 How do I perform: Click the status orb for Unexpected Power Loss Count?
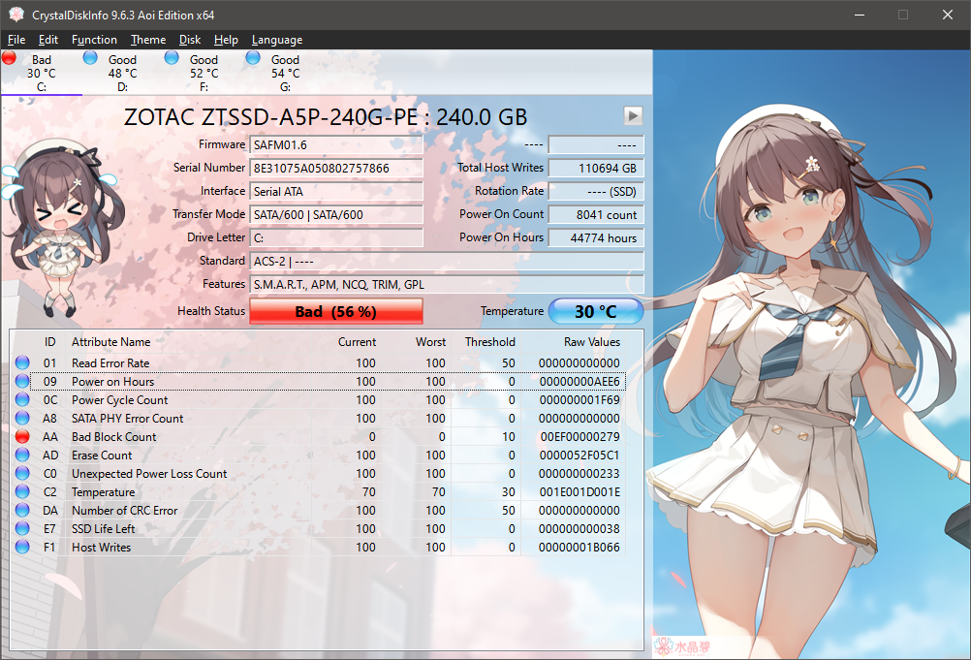pos(22,474)
